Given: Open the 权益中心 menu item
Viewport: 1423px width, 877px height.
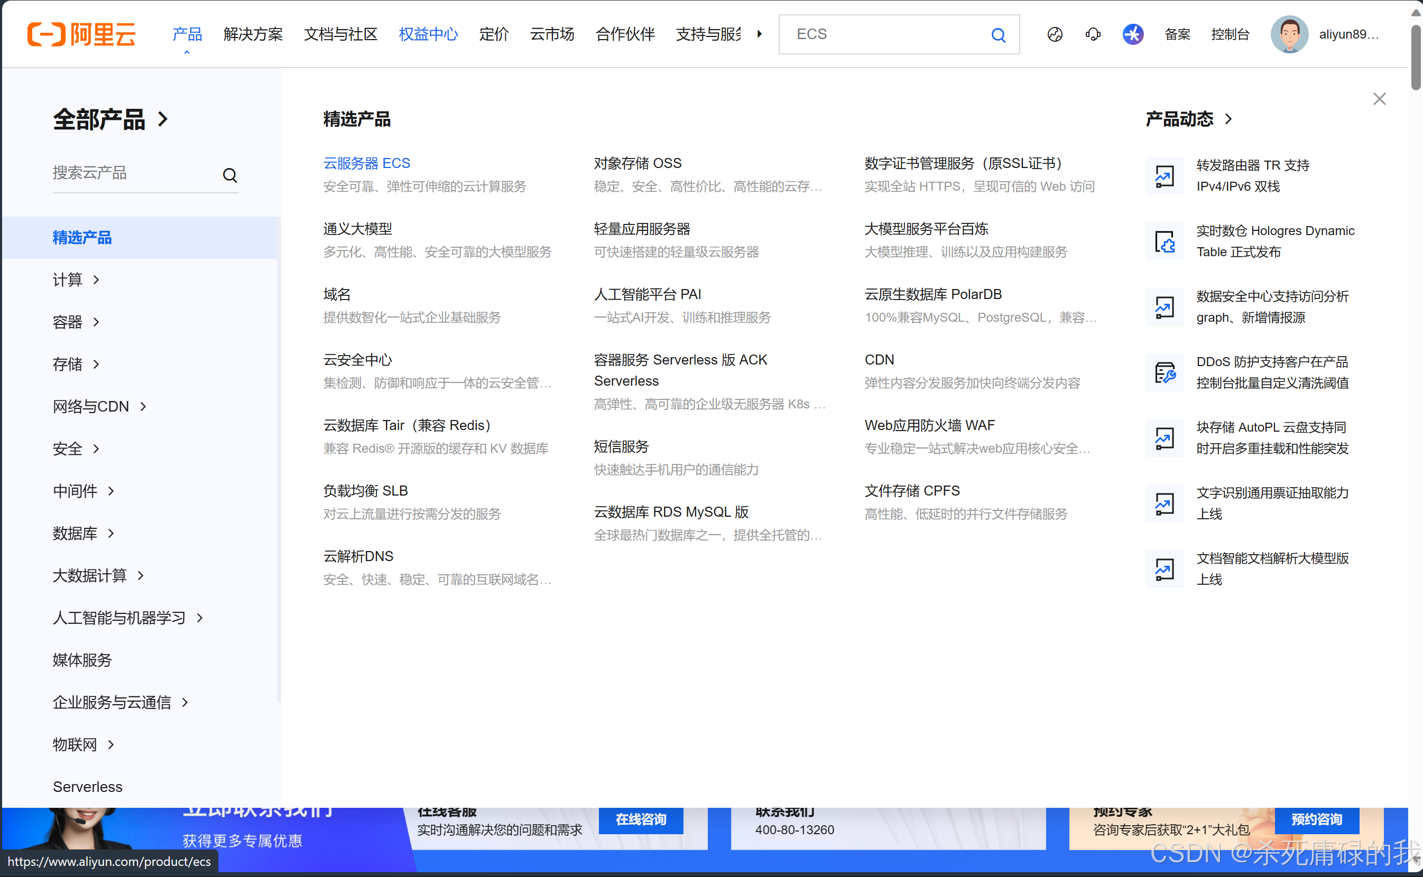Looking at the screenshot, I should [428, 34].
